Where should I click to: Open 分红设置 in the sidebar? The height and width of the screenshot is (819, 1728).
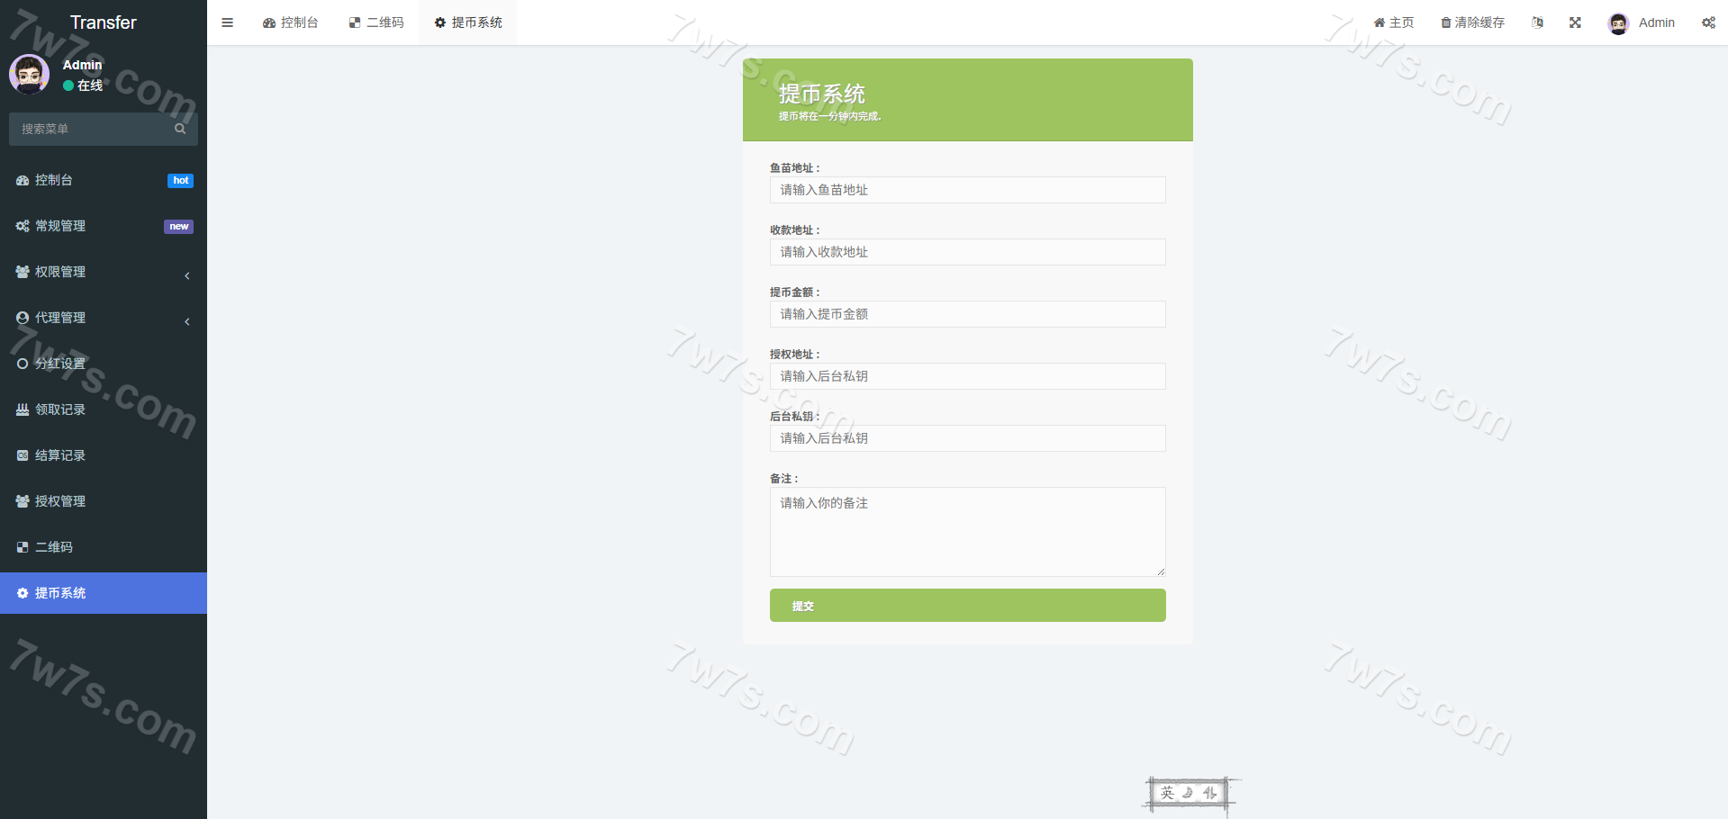[x=60, y=364]
